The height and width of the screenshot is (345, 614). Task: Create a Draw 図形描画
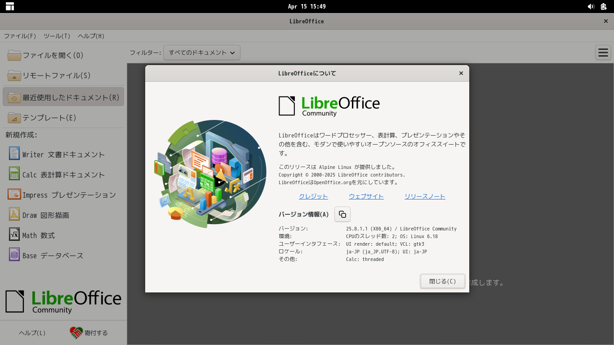46,215
